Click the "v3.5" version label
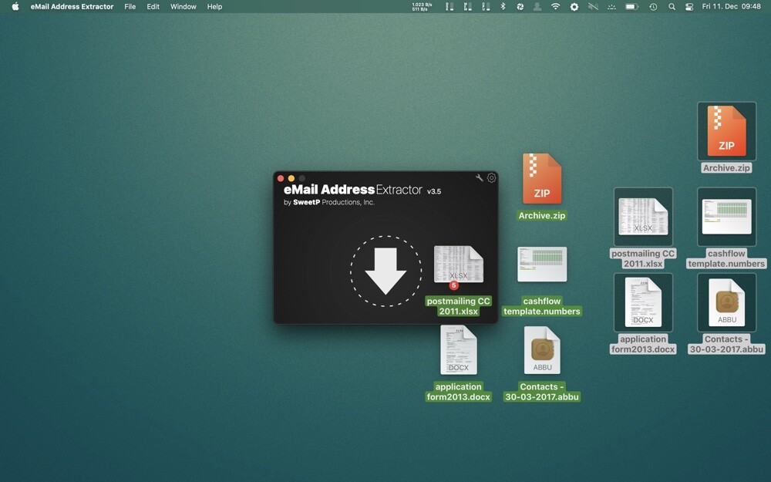This screenshot has height=482, width=771. (x=433, y=191)
